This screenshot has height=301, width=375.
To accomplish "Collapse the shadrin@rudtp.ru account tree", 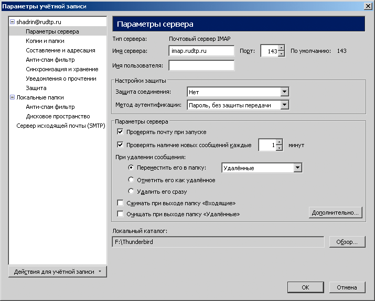I will point(12,22).
